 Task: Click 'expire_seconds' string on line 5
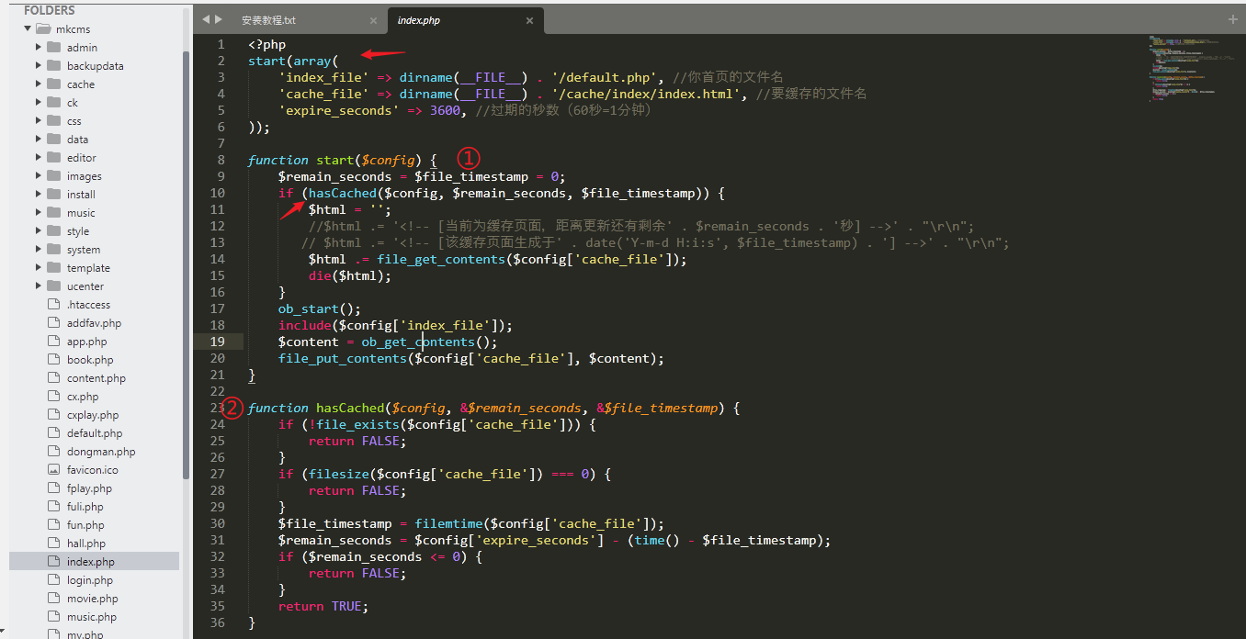pos(336,110)
